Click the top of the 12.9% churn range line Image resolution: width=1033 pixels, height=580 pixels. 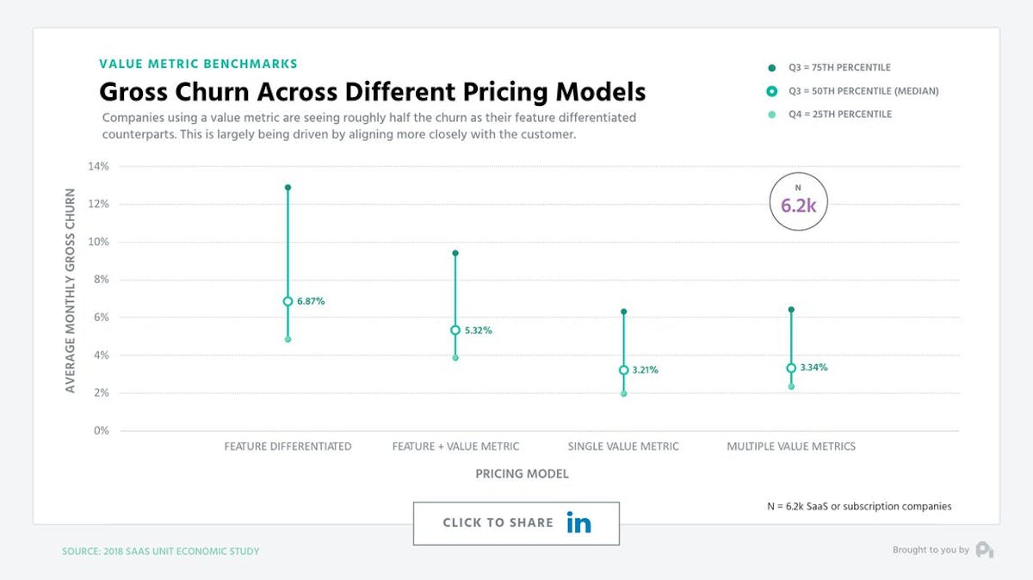click(x=287, y=185)
